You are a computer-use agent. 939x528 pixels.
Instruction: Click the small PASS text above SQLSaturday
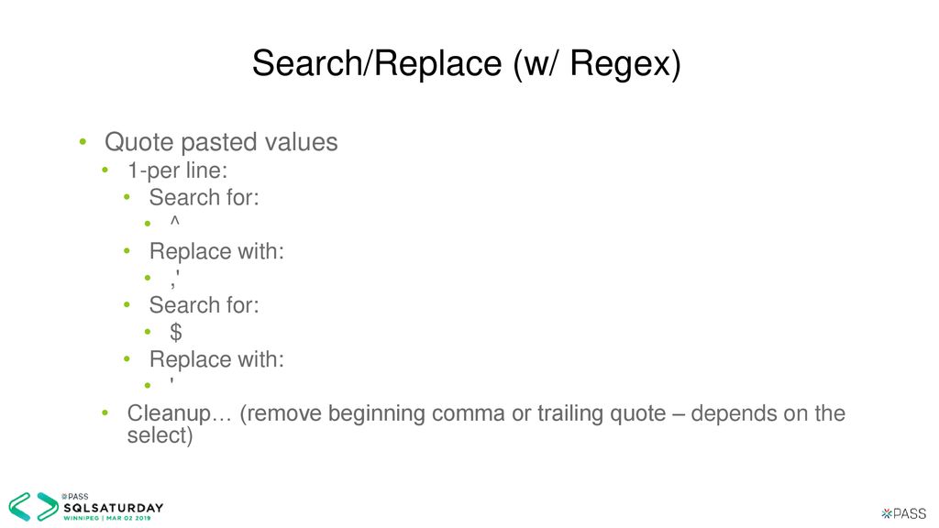point(75,496)
